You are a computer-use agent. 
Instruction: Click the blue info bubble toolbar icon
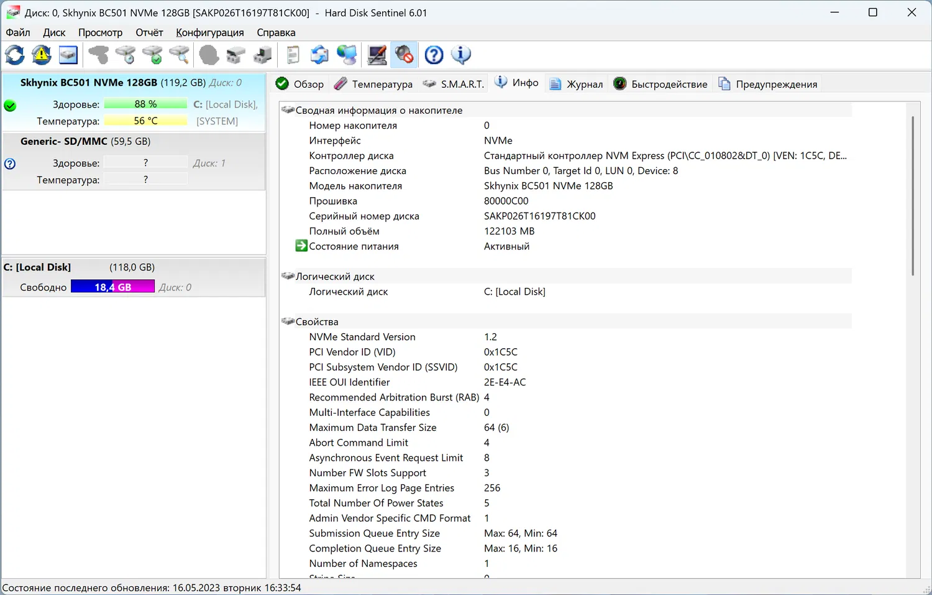click(x=461, y=55)
